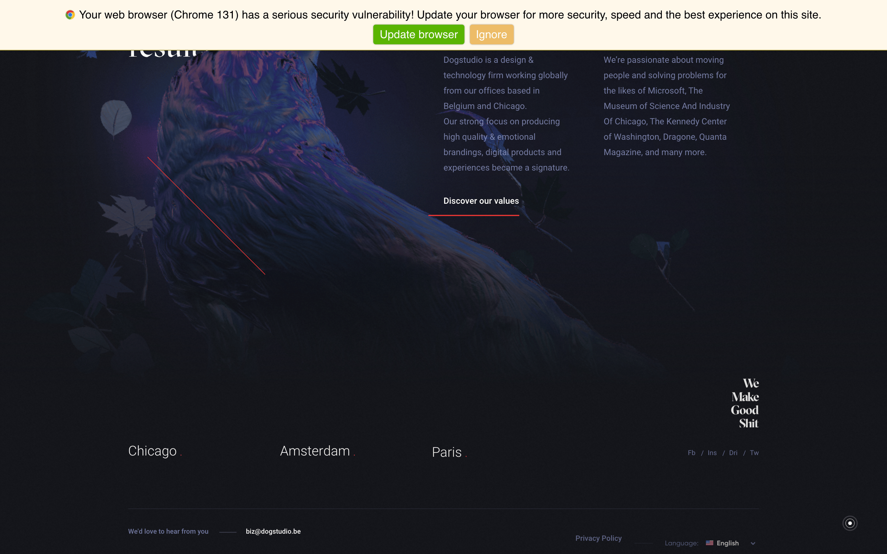Open the Discover our values link
This screenshot has height=554, width=887.
click(x=481, y=201)
